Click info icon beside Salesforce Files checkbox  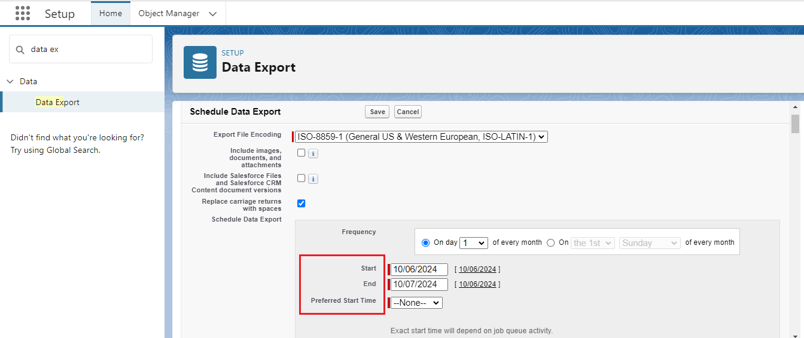click(x=313, y=179)
